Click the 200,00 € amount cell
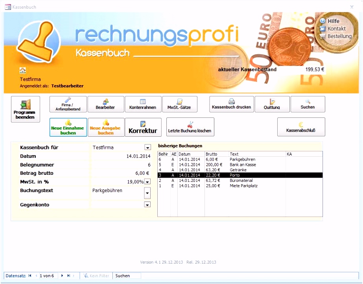 point(214,165)
